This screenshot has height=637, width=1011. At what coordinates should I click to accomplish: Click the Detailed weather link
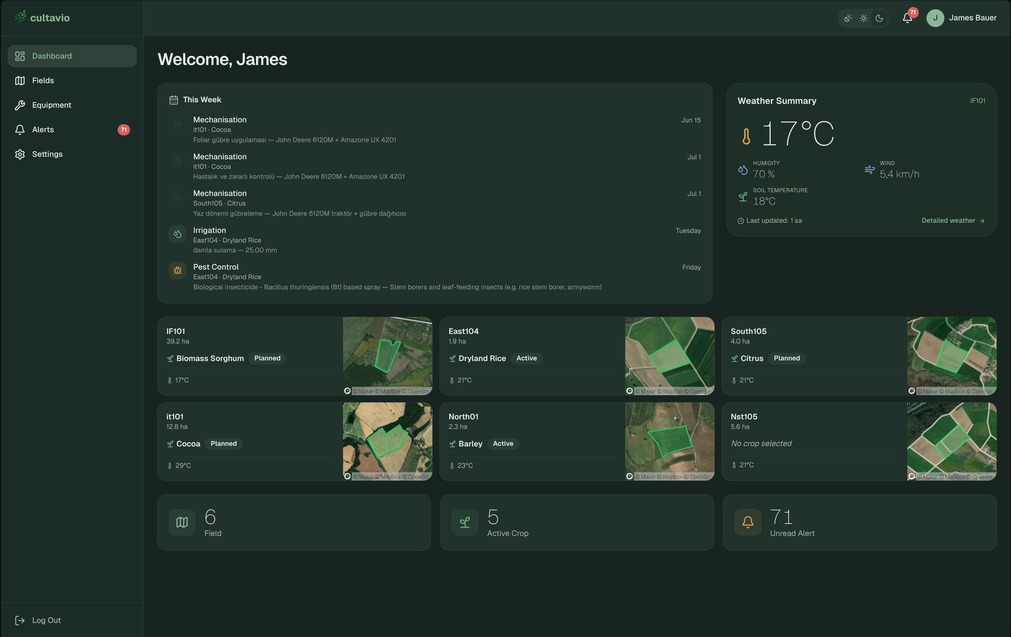click(953, 221)
